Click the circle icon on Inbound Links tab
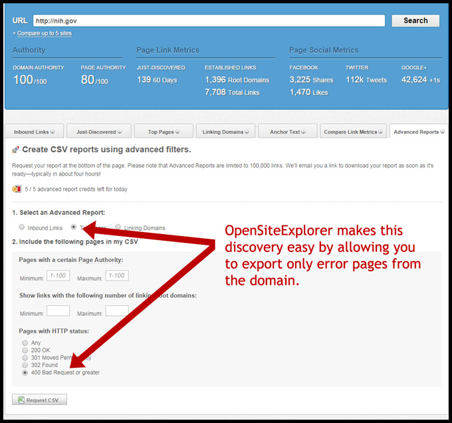Screen dimensions: 452x423 pos(52,132)
